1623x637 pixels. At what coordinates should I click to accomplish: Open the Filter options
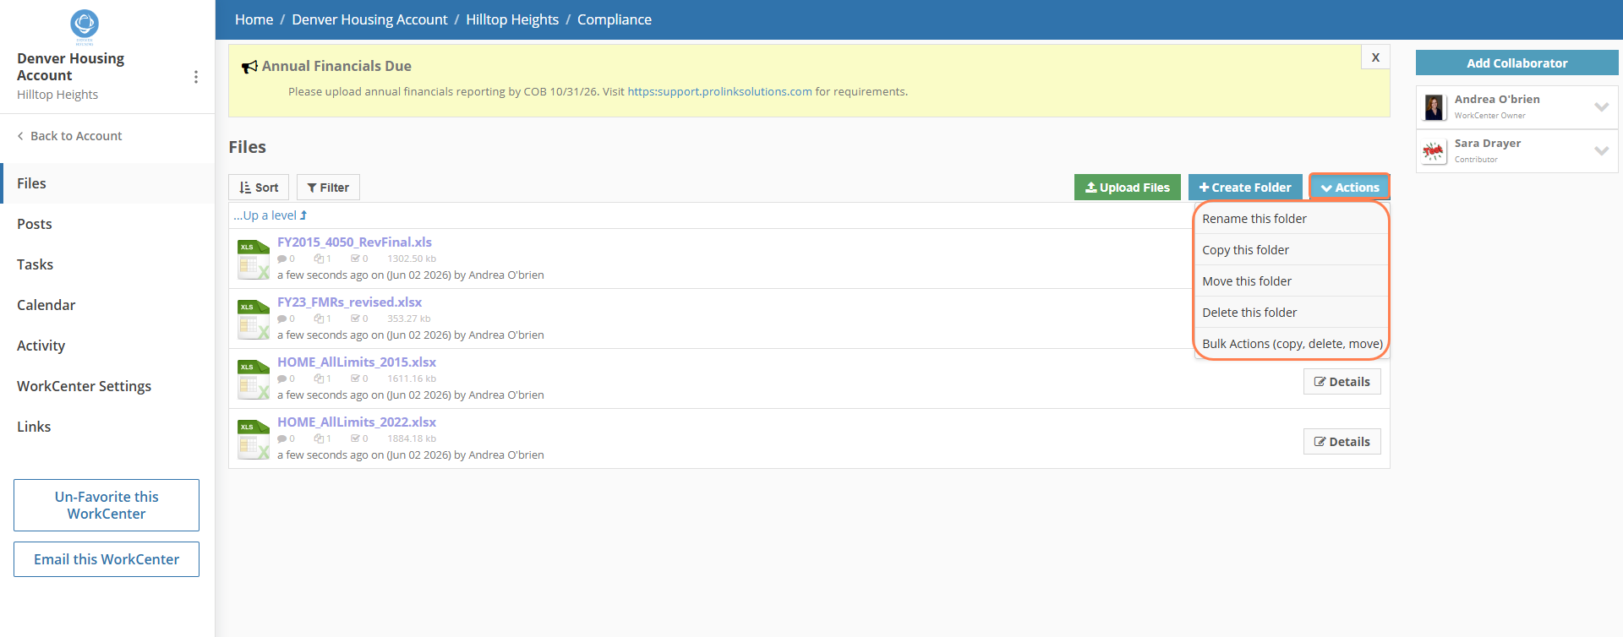[x=328, y=188]
